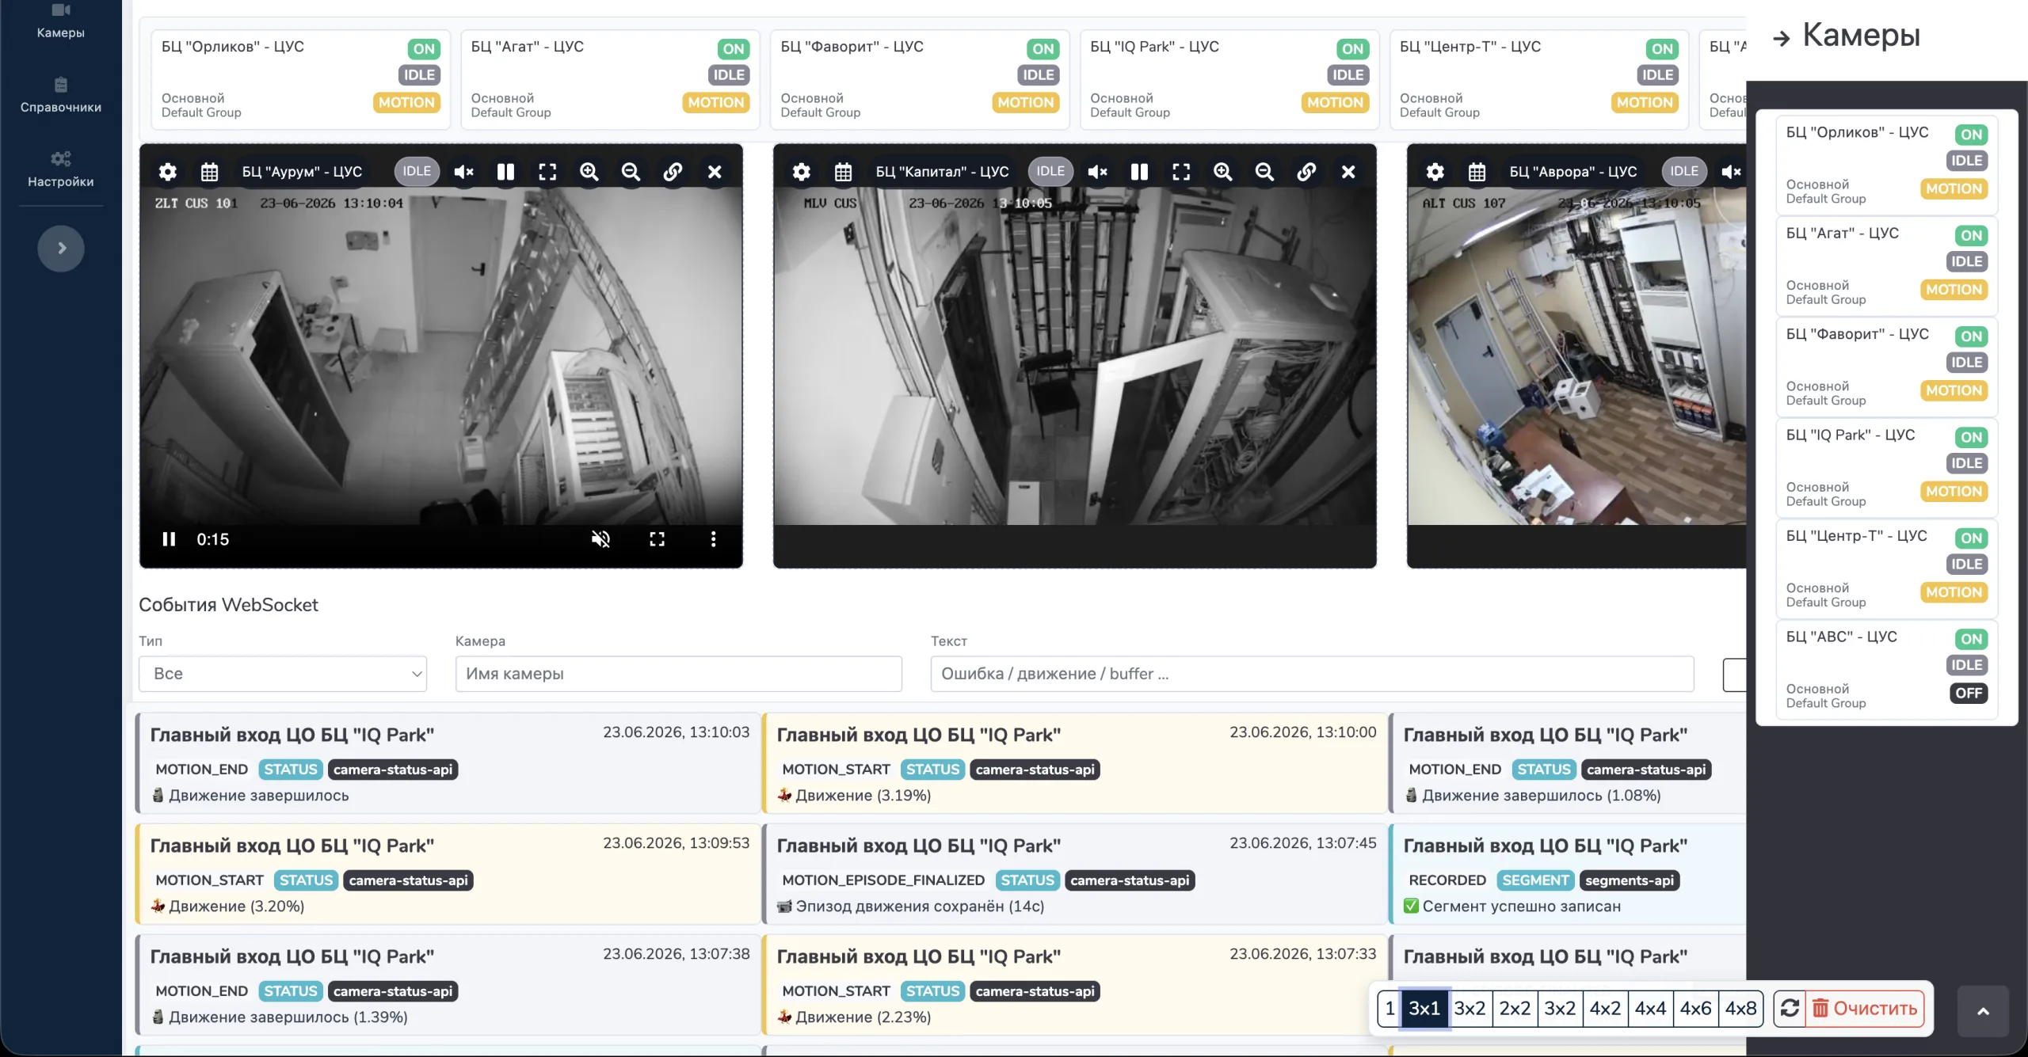The image size is (2028, 1057).
Task: Close the БЦ "Аурум" video tile
Action: click(715, 172)
